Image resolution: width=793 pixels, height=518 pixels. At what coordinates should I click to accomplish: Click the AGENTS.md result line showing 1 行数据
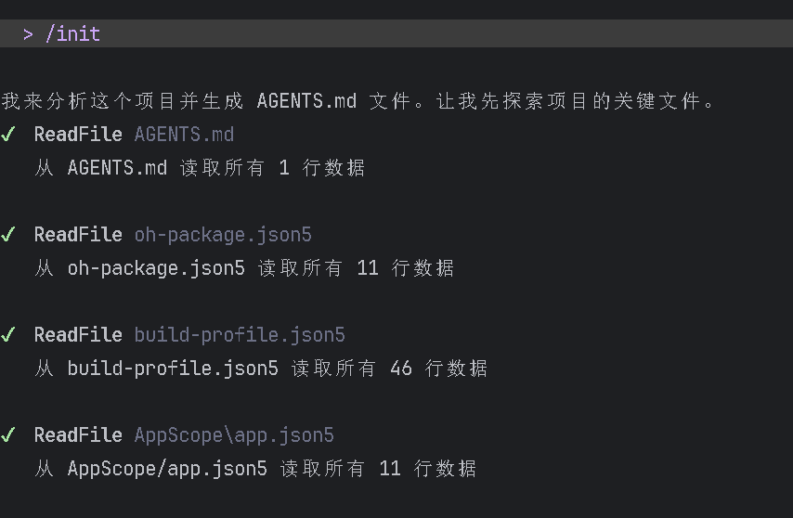(200, 168)
